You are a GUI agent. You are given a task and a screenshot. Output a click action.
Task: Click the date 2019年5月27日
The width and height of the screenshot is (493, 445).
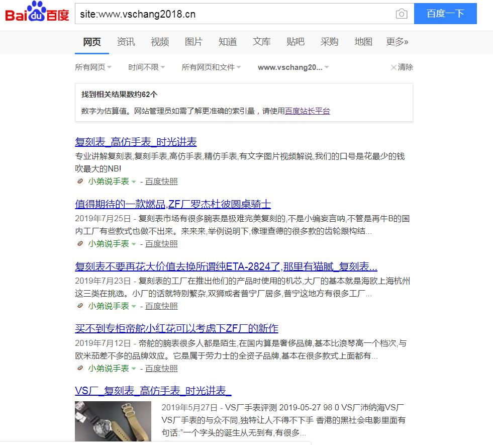coord(189,408)
